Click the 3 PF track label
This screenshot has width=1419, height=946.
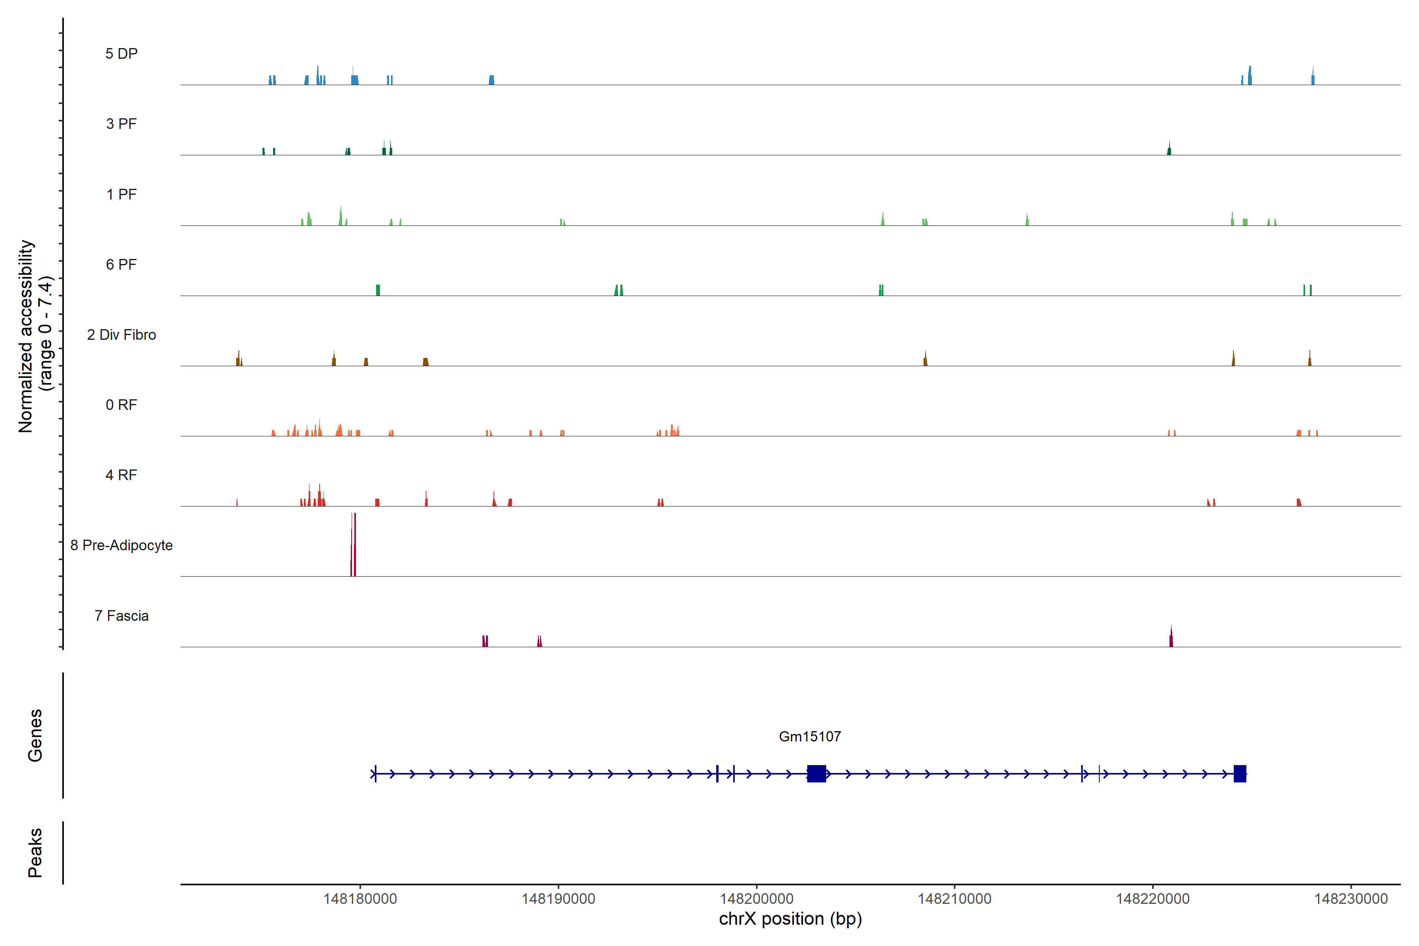121,124
